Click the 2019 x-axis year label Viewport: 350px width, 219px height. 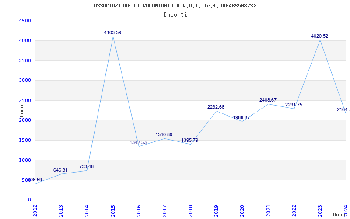tap(216, 211)
